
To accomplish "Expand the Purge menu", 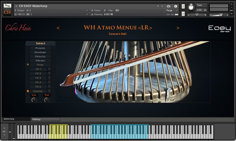I will (172, 10).
